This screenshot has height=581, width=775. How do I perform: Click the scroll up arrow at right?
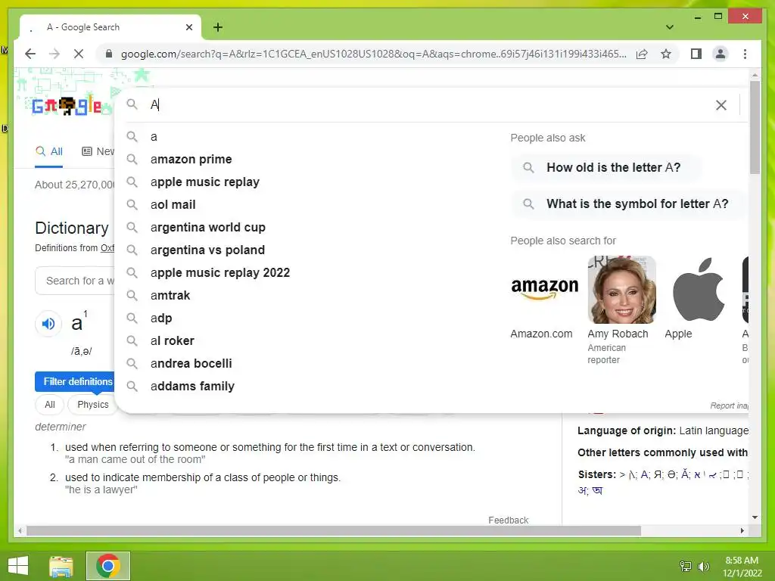point(755,76)
